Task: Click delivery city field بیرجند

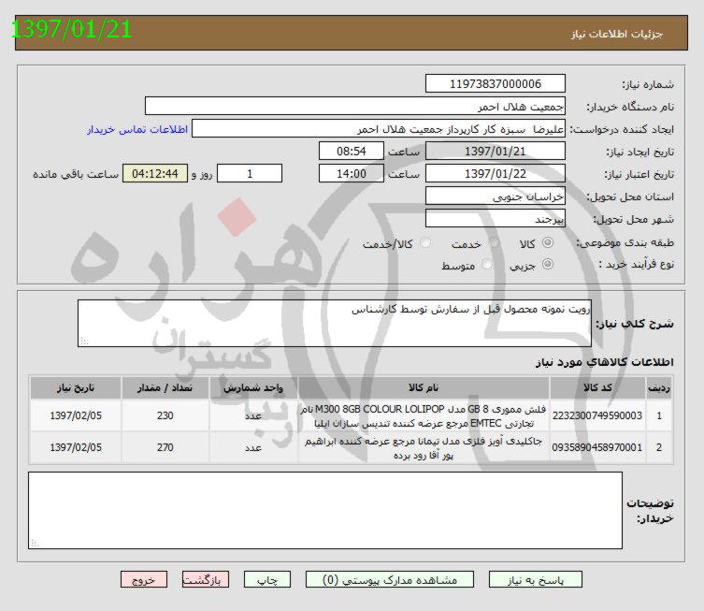Action: (x=496, y=218)
